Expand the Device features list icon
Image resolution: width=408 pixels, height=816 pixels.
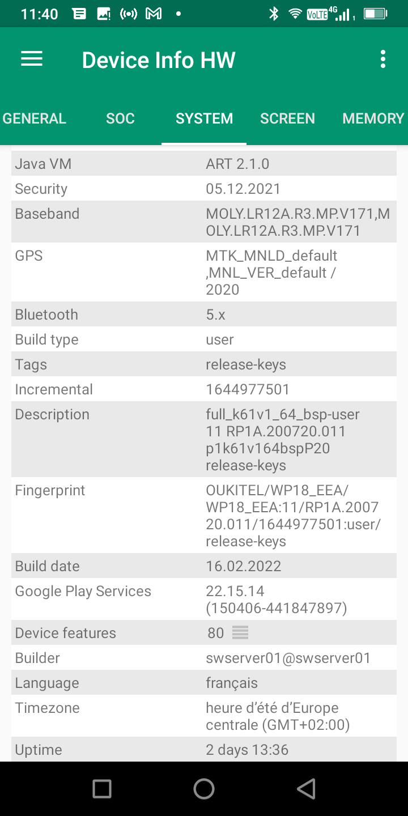click(240, 633)
